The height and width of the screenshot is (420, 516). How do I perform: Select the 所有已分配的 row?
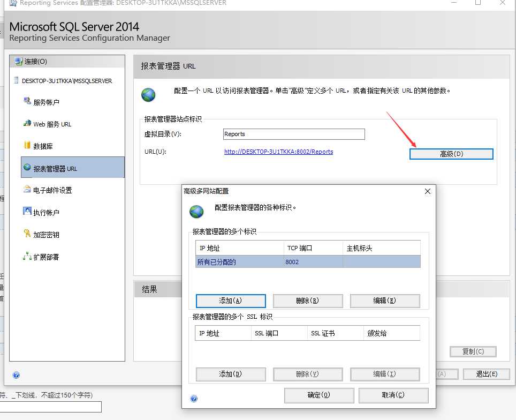[308, 262]
